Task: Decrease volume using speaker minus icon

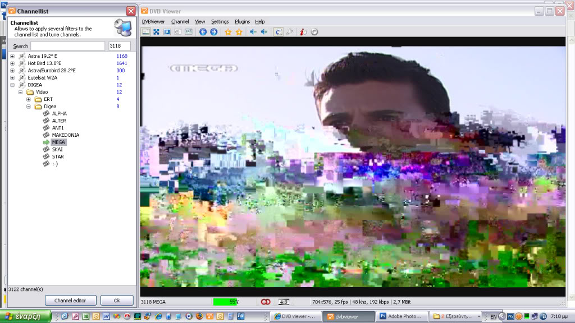Action: (253, 32)
